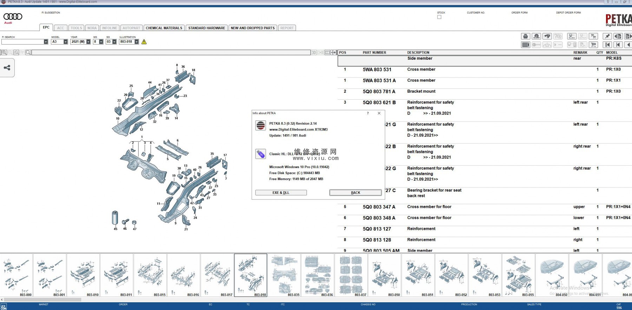Click the plain magnifier search icon
632x310 pixels.
[28, 52]
